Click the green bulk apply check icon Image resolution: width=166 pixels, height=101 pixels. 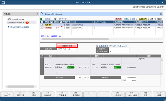(x=41, y=19)
